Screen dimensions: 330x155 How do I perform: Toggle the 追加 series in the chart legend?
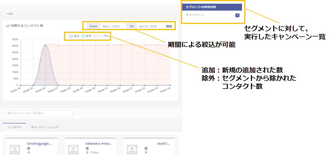click(x=73, y=36)
